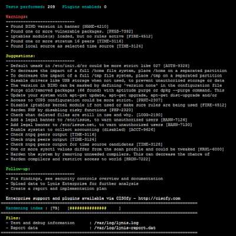236x236 pixels.
Task: Click disable iptables kernel module suggestion
Action: [116, 105]
